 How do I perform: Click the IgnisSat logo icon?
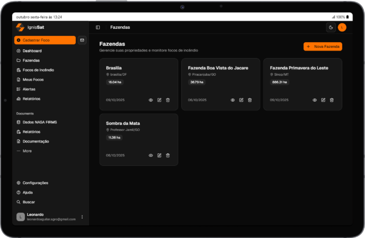tap(20, 27)
